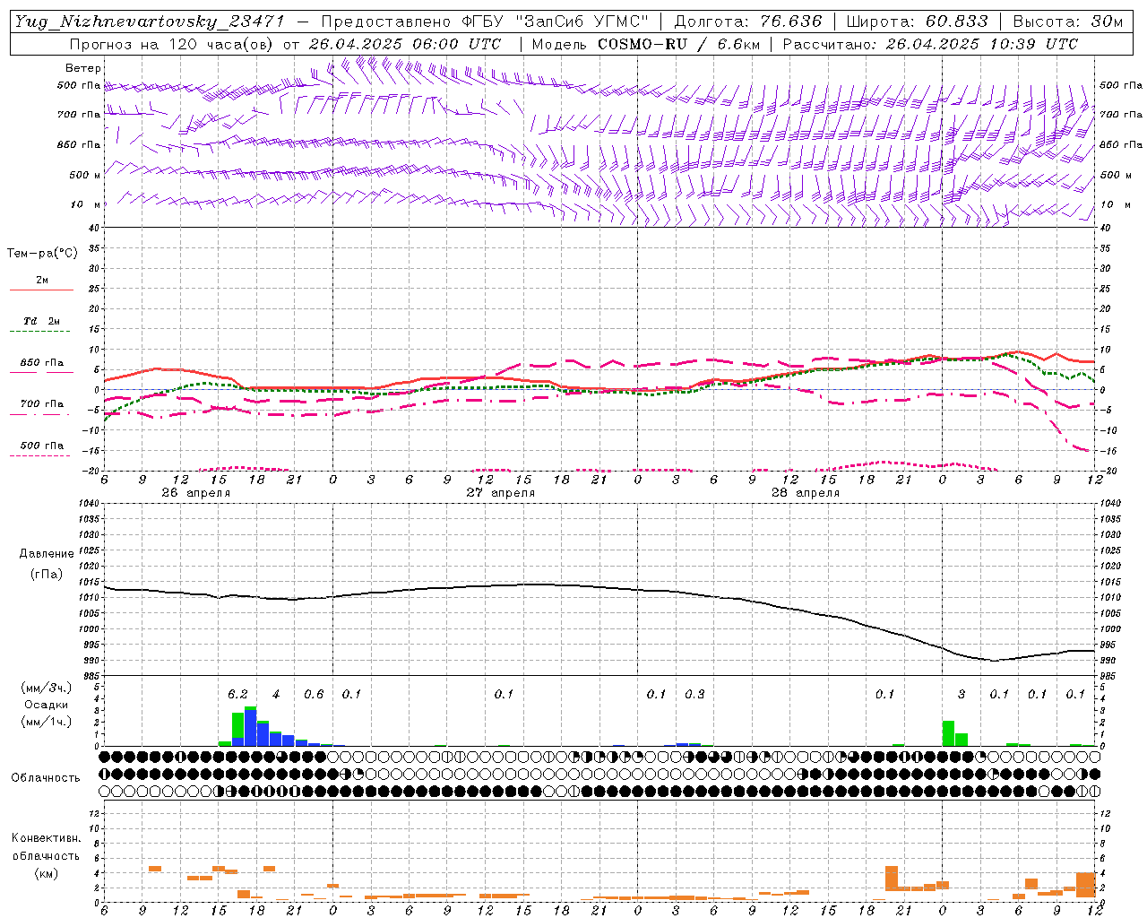The height and width of the screenshot is (918, 1147).
Task: Click the dotted line sample under 500 гПа legend
Action: point(40,455)
